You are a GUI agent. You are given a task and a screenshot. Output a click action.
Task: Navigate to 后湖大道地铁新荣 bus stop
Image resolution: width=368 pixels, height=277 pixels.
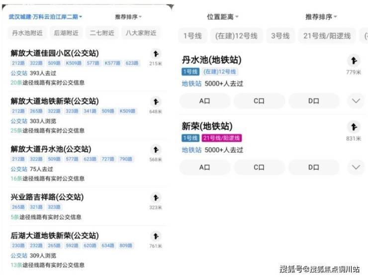(x=156, y=236)
